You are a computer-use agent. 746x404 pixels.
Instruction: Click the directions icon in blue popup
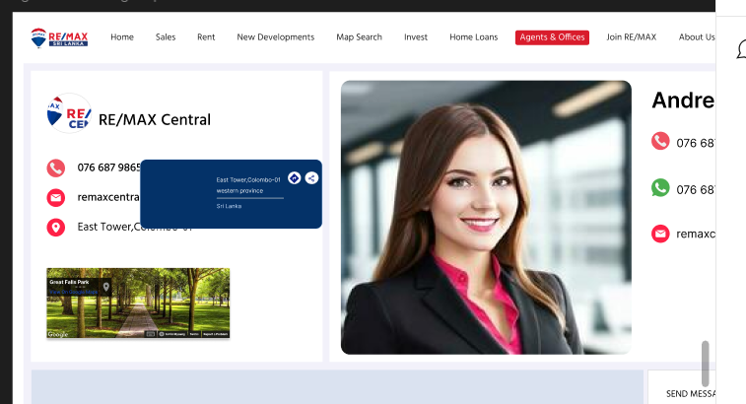[294, 178]
